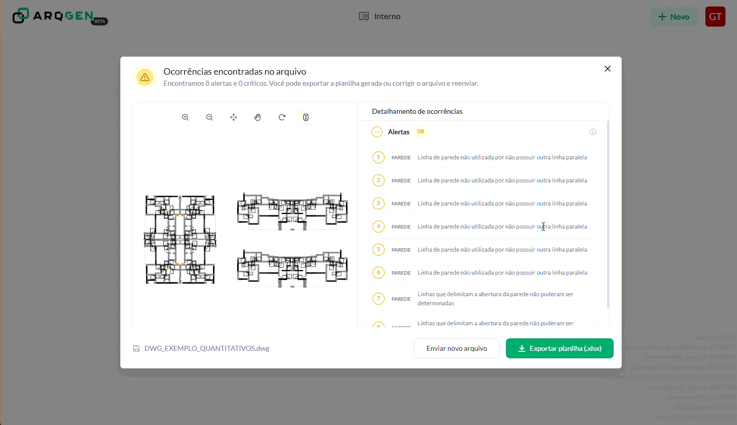The width and height of the screenshot is (737, 425).
Task: Export spreadsheet with Exportar planilha (.xlsx)
Action: 560,348
